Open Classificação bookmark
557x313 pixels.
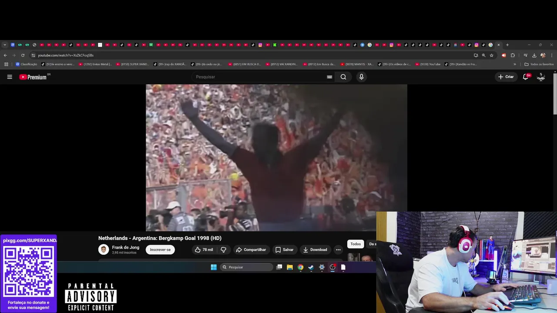[27, 64]
